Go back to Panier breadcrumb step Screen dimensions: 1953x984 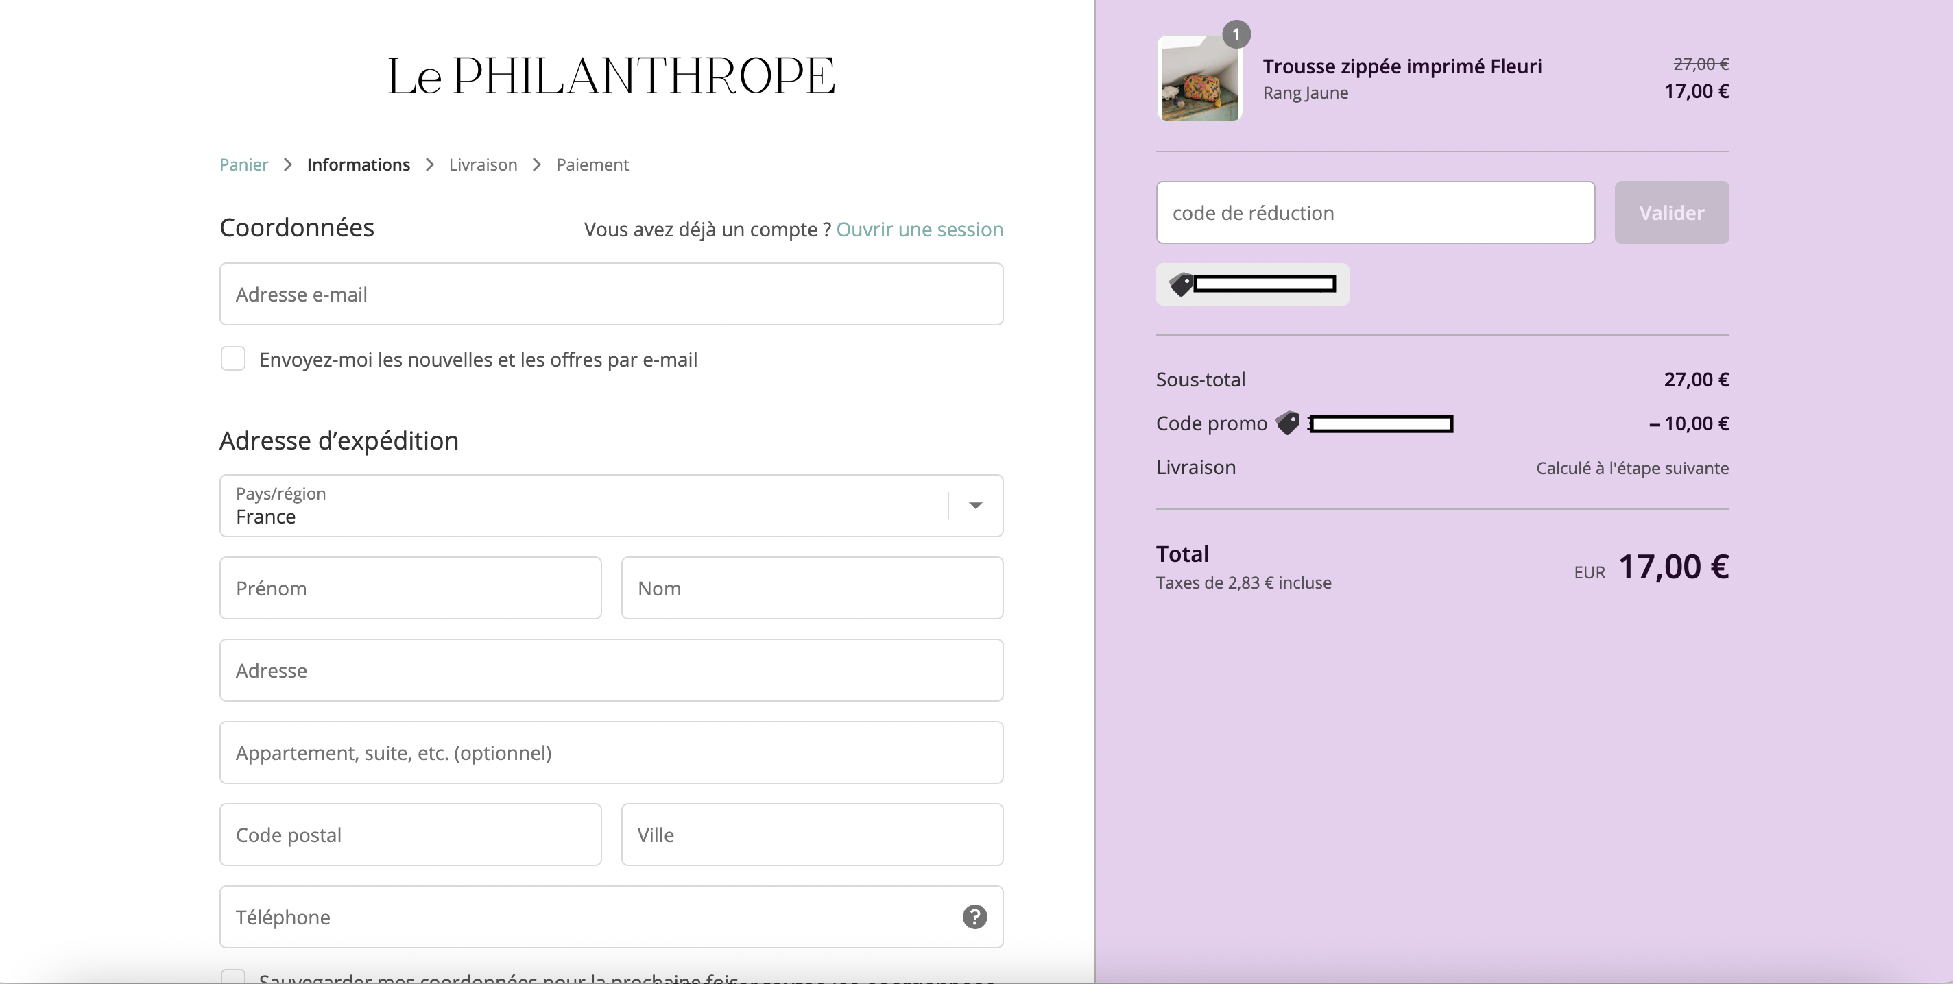(x=243, y=165)
